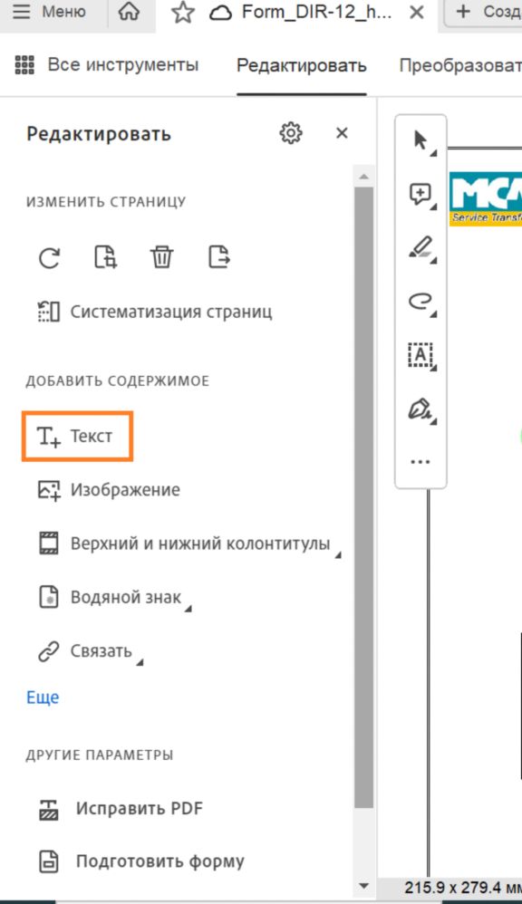Add text with the Текст tool
522x904 pixels.
(x=77, y=437)
